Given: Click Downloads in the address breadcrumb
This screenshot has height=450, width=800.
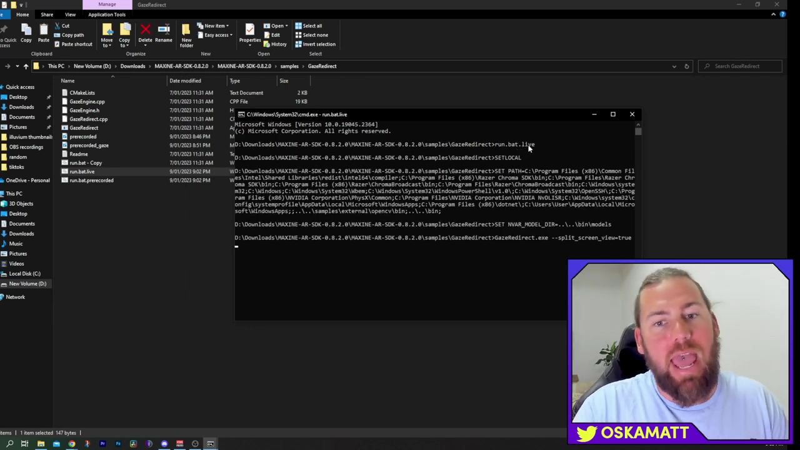Looking at the screenshot, I should click(132, 66).
